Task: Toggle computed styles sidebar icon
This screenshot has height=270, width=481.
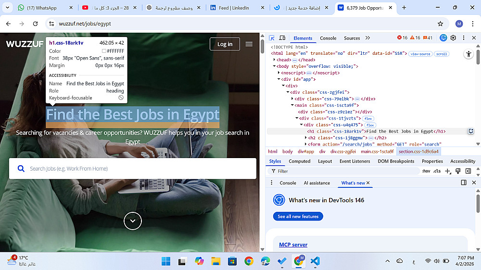Action: (x=468, y=171)
